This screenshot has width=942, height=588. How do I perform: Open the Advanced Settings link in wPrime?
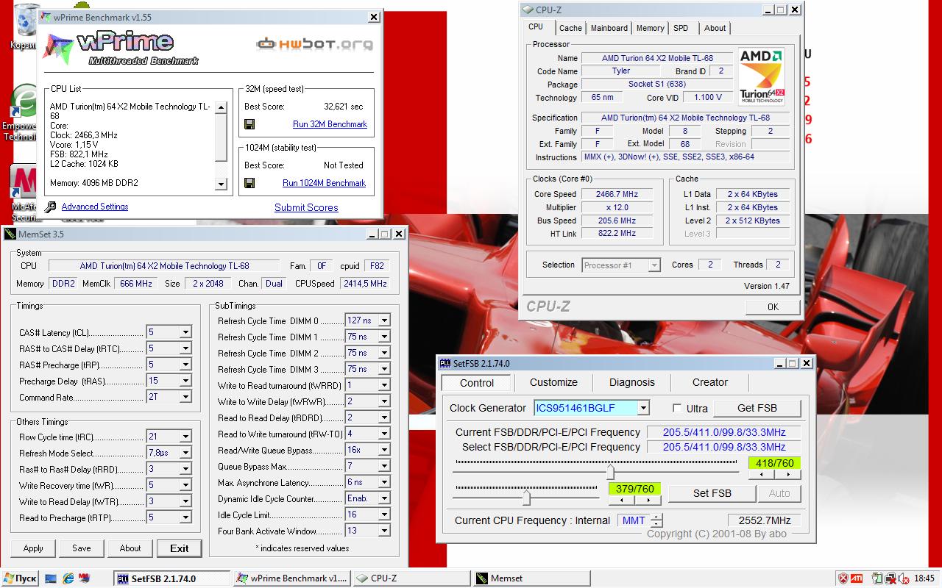pyautogui.click(x=95, y=207)
